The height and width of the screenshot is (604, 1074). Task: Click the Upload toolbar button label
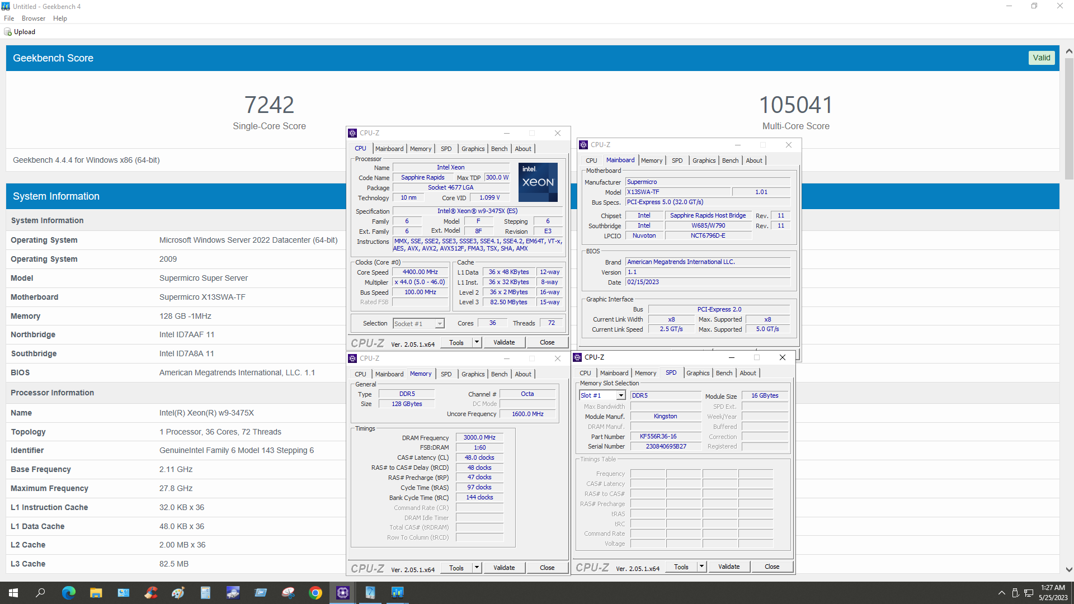coord(25,32)
